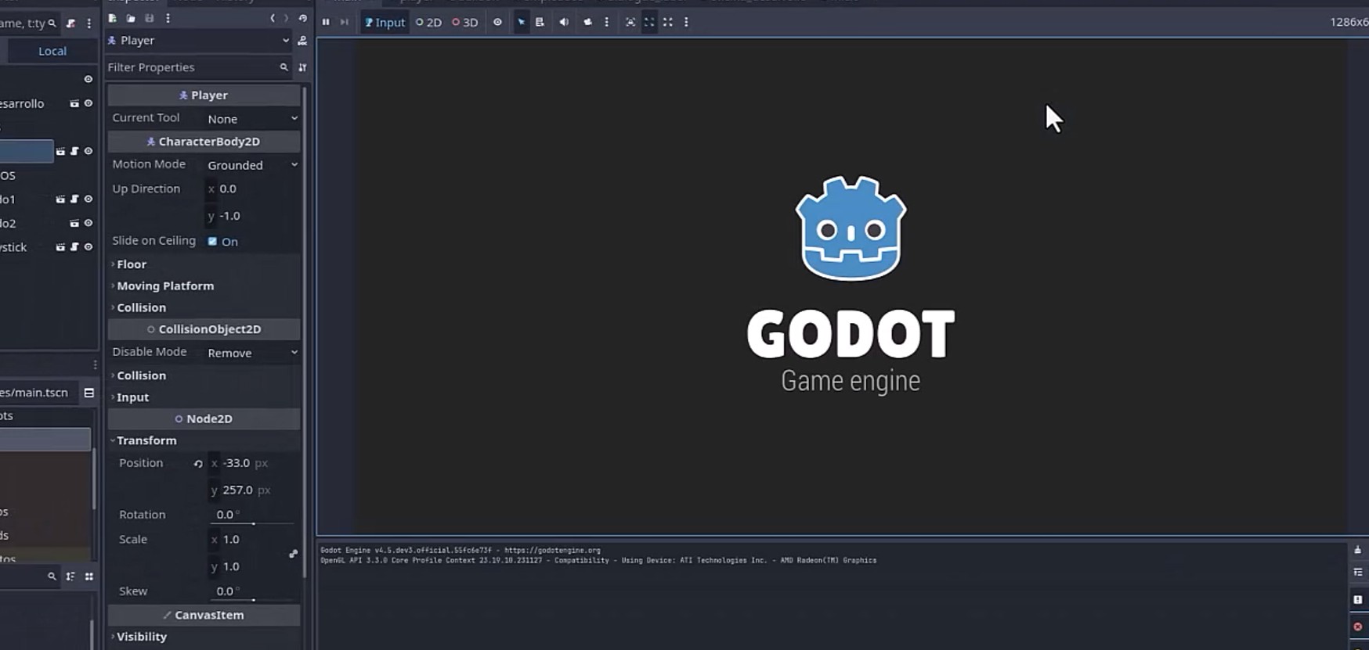Click the list select mode icon
The image size is (1369, 650).
540,22
